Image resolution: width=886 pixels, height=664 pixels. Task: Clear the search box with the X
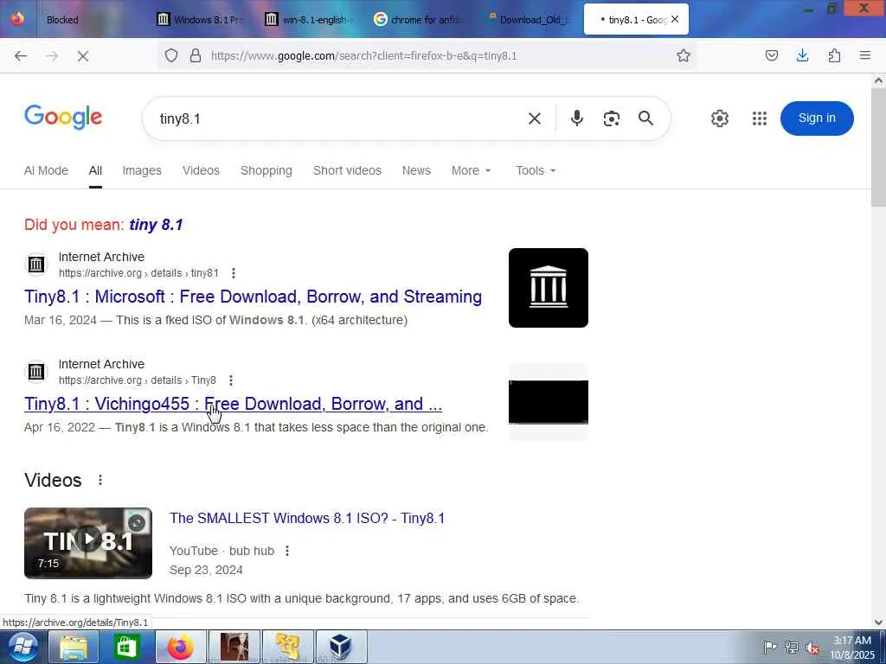(x=535, y=118)
